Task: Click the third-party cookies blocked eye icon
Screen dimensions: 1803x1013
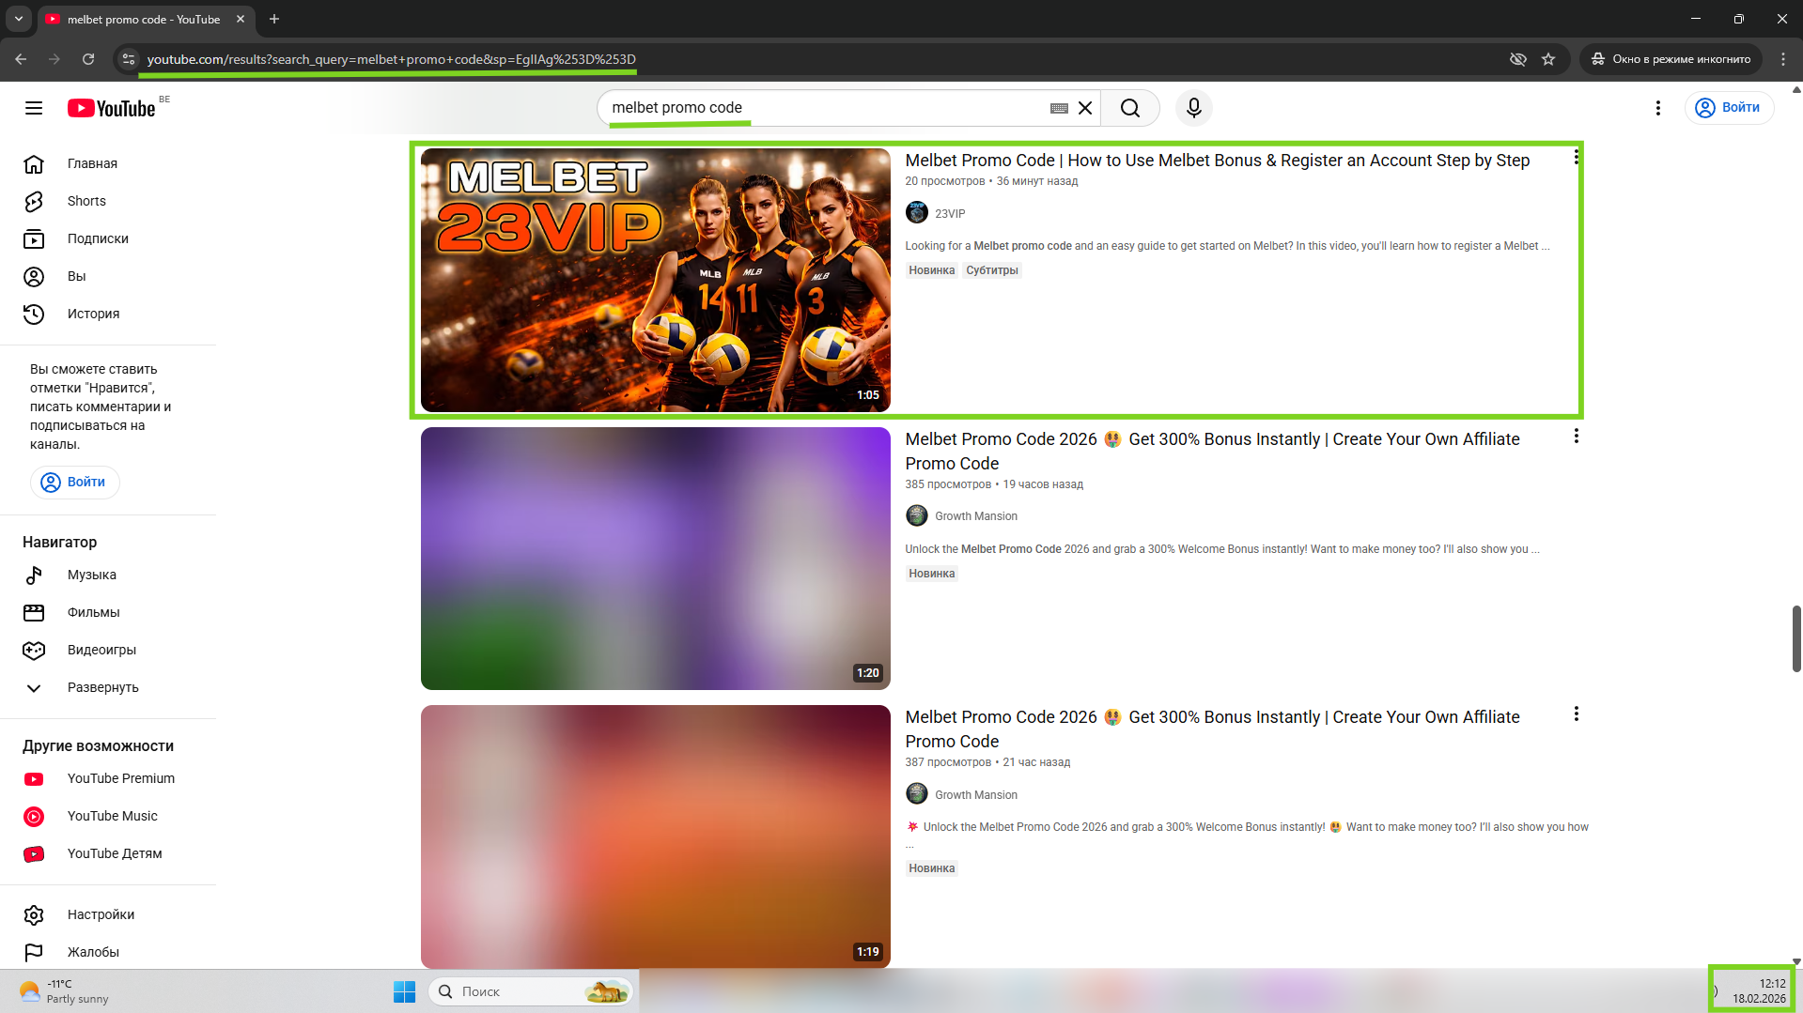Action: (1517, 59)
